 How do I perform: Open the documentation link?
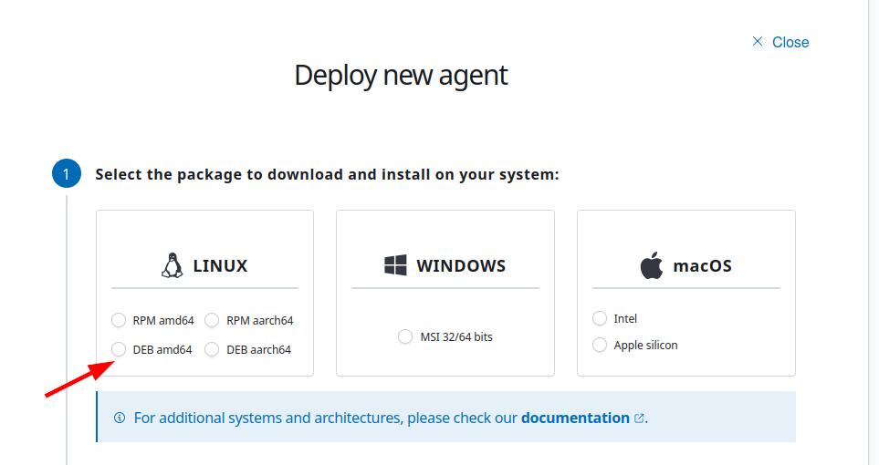pos(575,418)
